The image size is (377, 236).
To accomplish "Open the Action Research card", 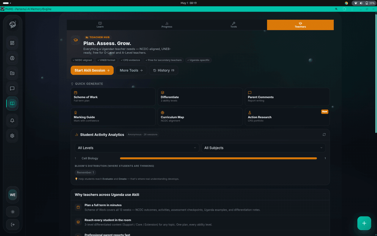I will pos(287,117).
